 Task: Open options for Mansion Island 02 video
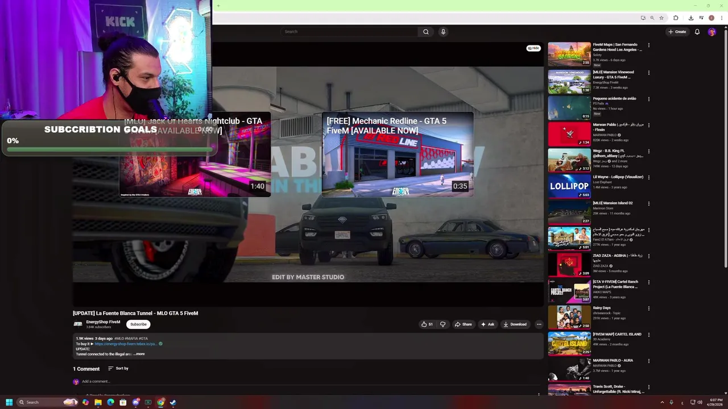(648, 204)
